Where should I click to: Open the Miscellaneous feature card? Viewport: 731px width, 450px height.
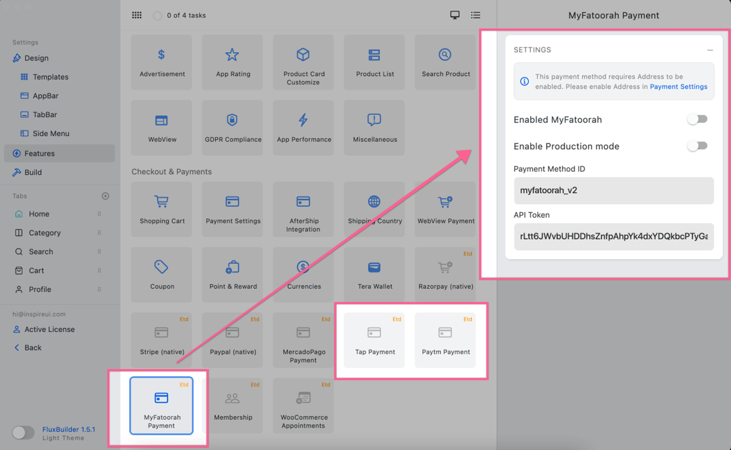tap(374, 128)
